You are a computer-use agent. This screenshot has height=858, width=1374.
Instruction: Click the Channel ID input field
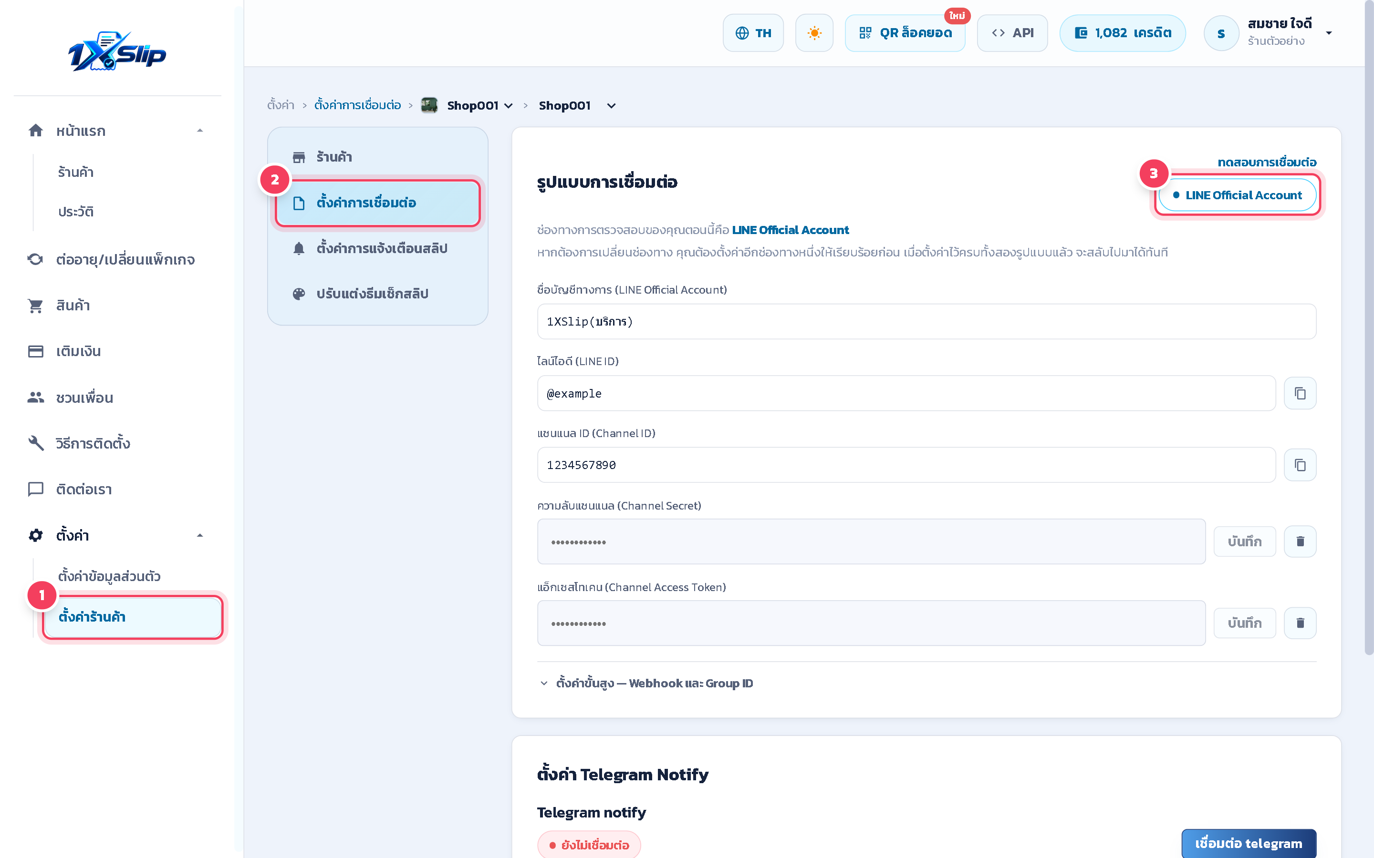click(x=906, y=465)
